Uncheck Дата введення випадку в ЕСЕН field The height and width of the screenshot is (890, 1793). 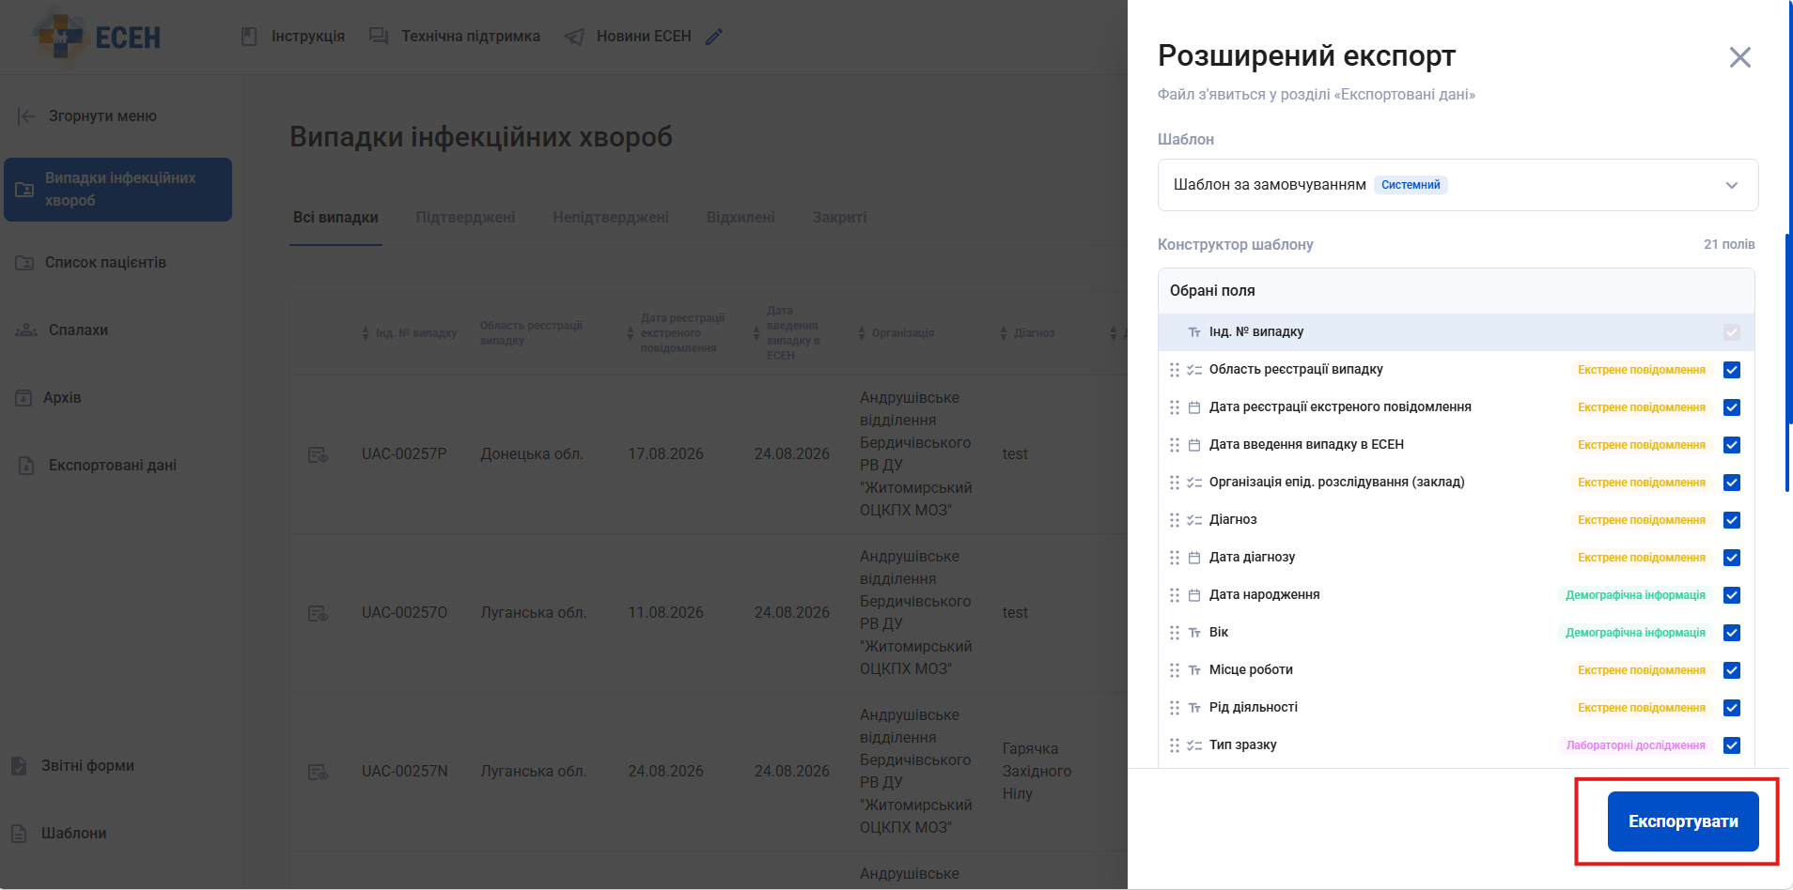pos(1732,445)
